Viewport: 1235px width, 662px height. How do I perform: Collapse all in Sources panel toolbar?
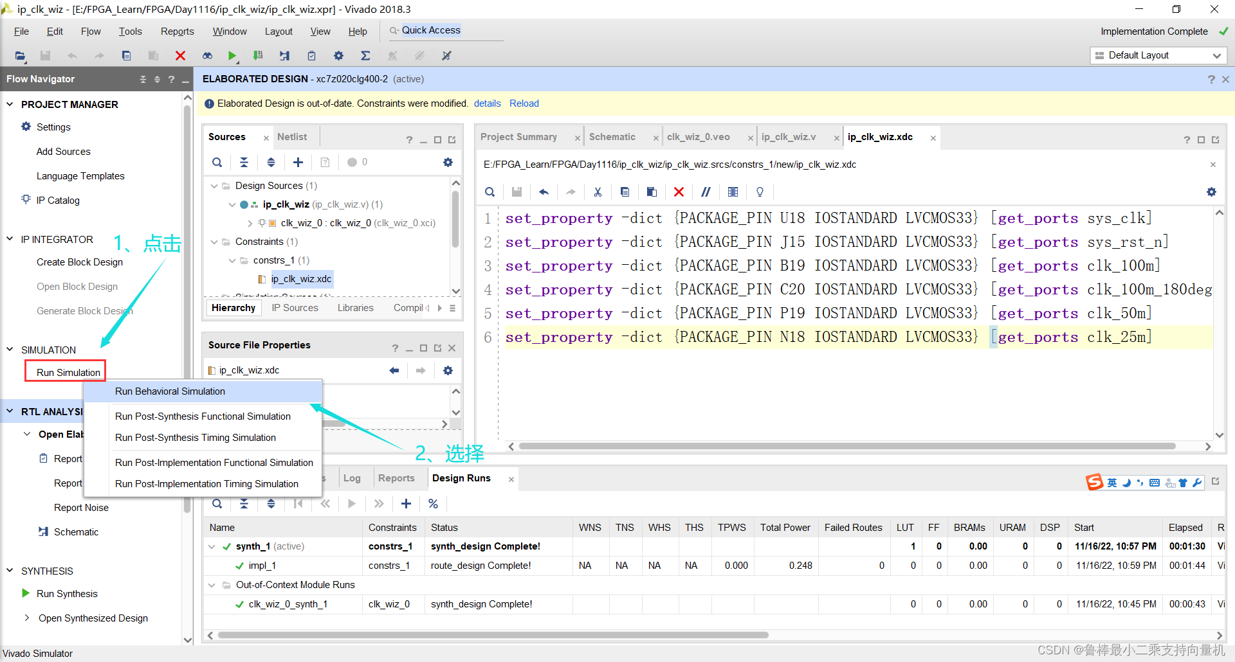244,163
